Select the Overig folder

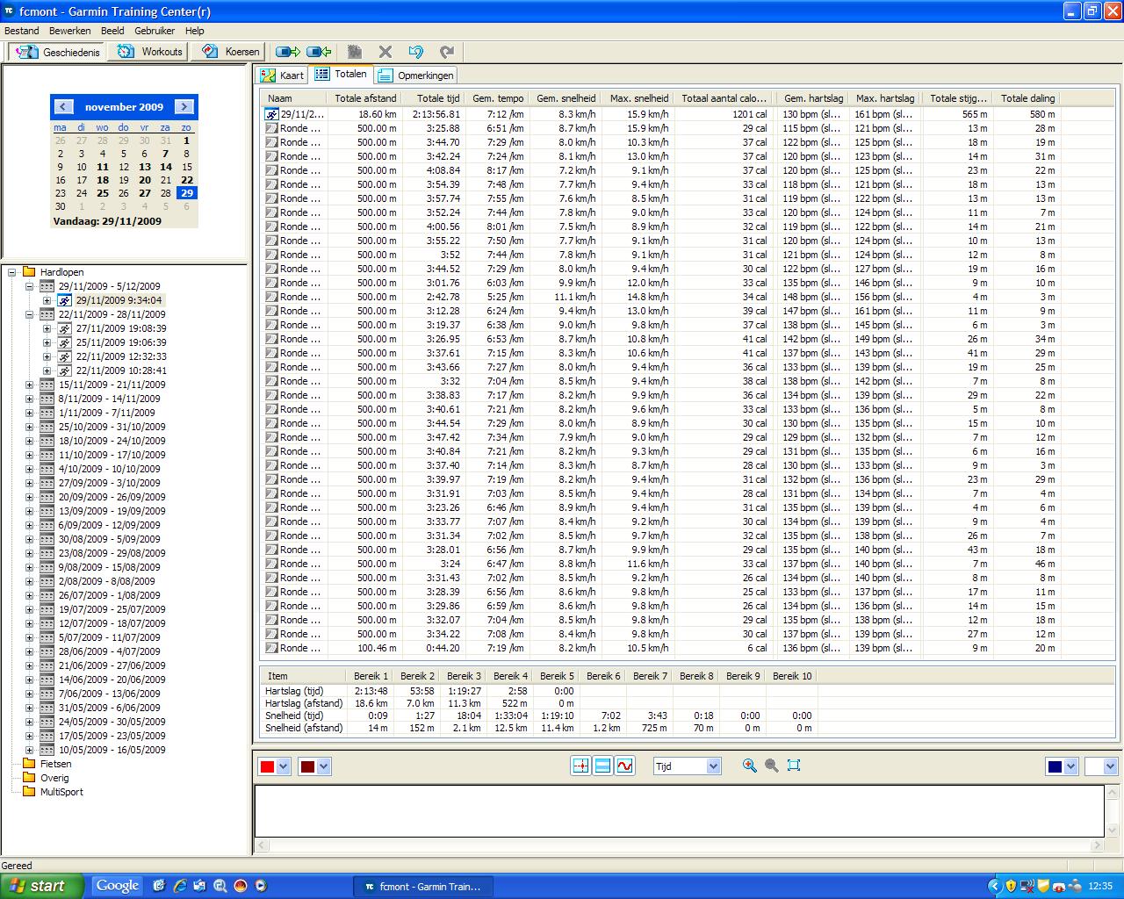(54, 778)
